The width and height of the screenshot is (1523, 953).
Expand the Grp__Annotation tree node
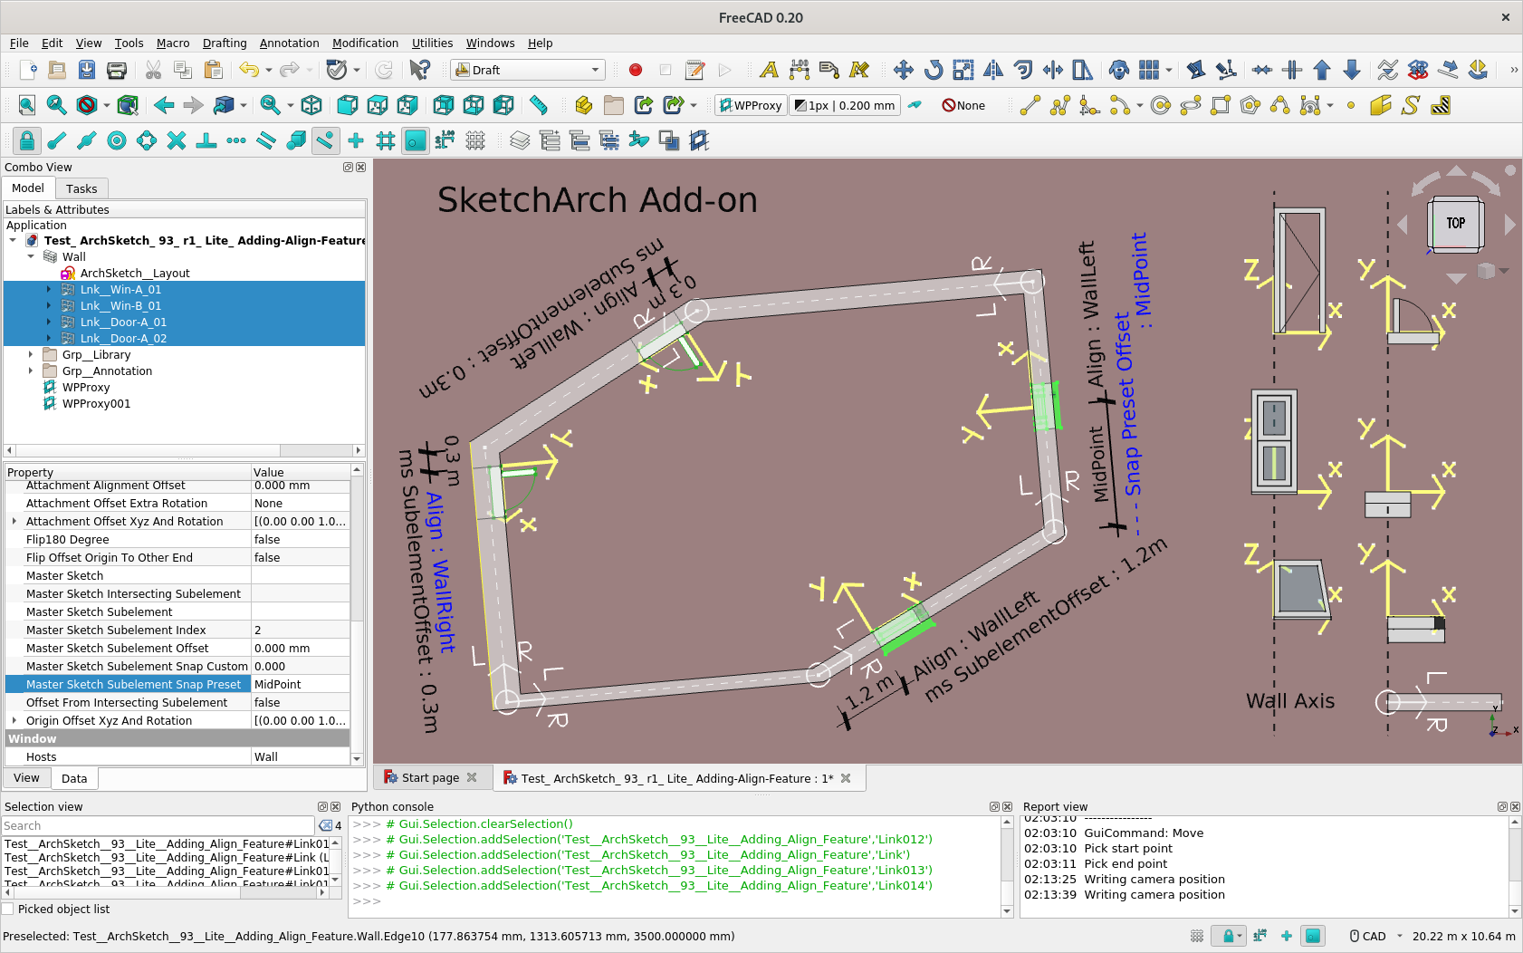31,371
